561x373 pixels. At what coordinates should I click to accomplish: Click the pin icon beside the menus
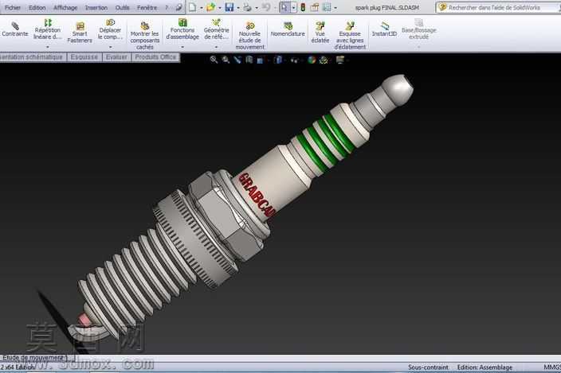178,7
